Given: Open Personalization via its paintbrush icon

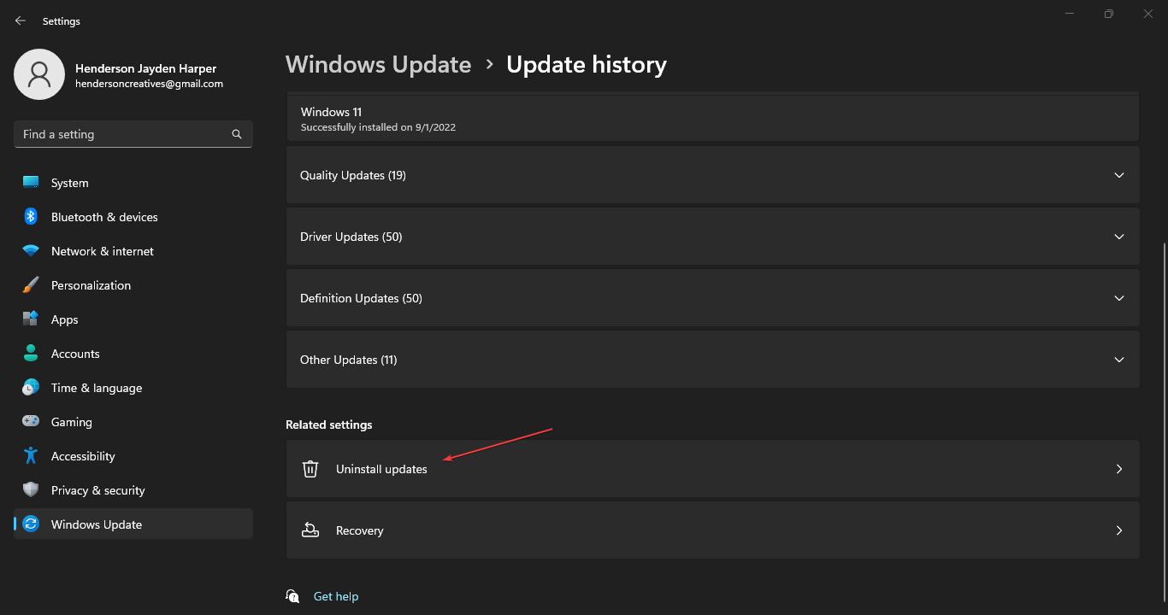Looking at the screenshot, I should [x=32, y=284].
